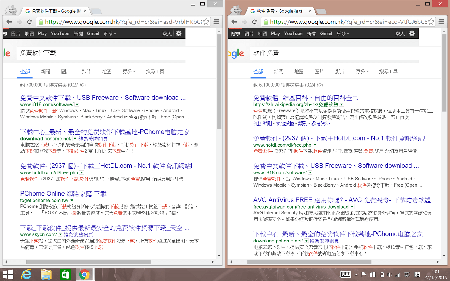Viewport: 450px width, 281px height.
Task: Click Chrome icon on taskbar
Action: tap(85, 274)
